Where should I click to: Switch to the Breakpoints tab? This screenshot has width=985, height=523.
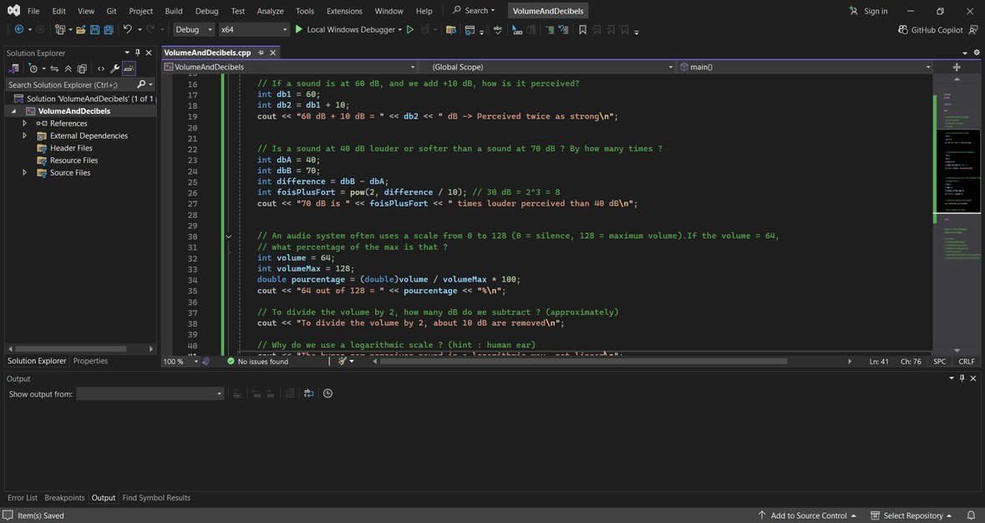[64, 497]
